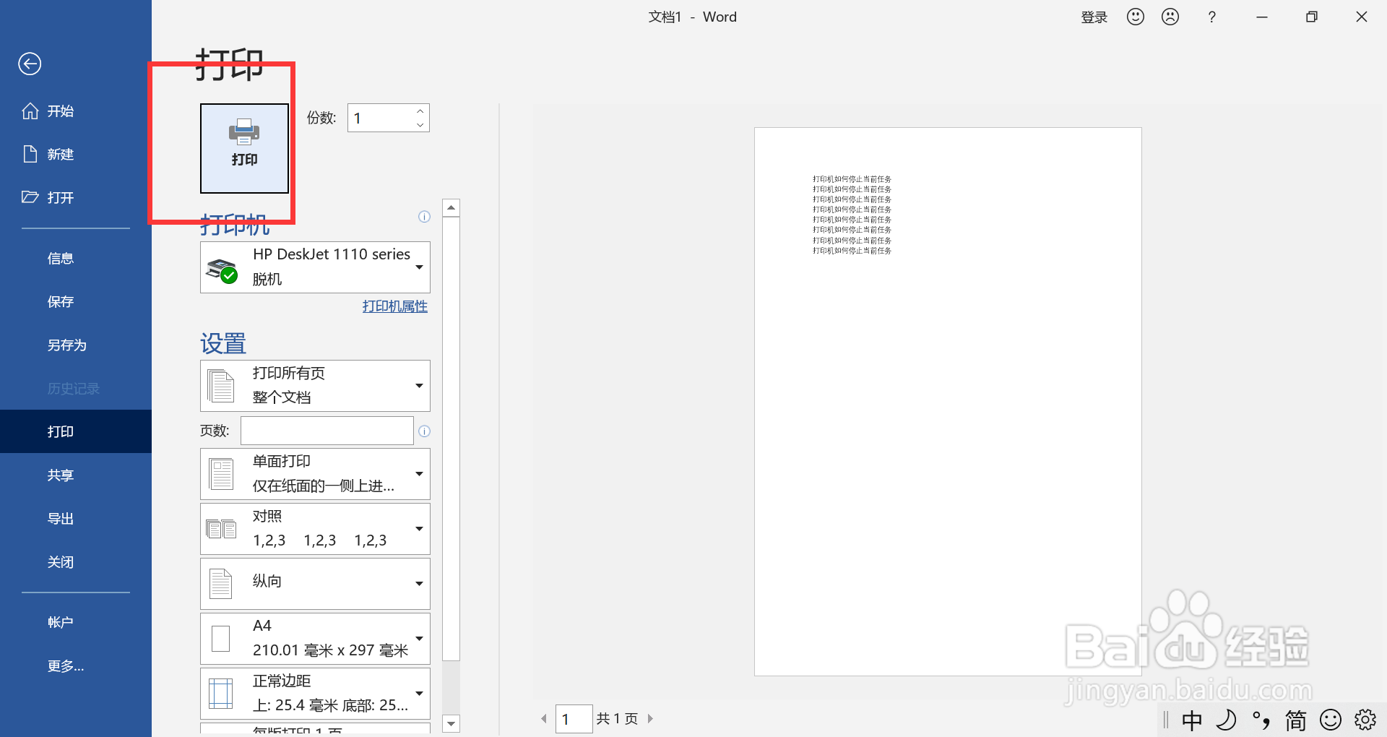
Task: Open the 打印机属性 link
Action: click(395, 306)
